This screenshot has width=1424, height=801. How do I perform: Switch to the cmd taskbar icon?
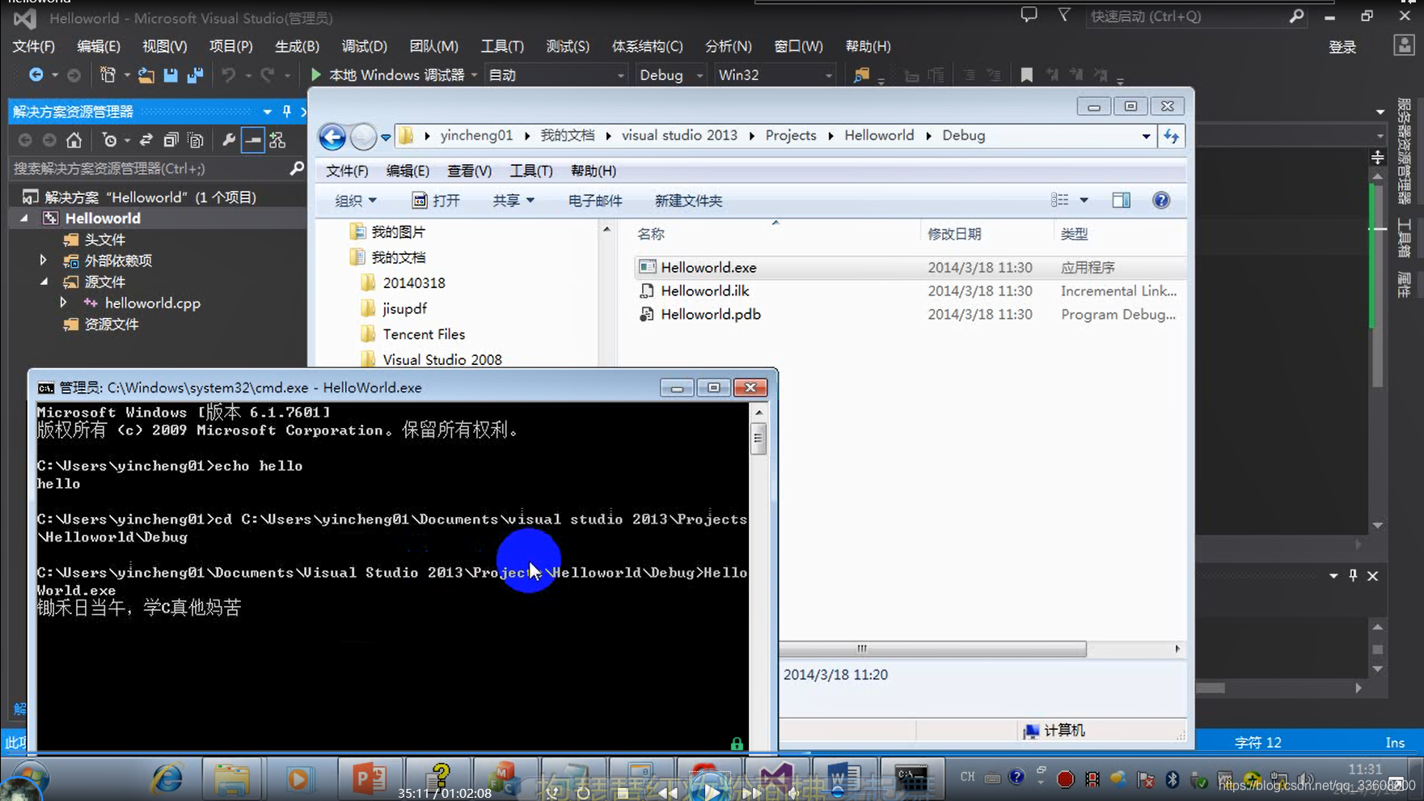pos(911,779)
